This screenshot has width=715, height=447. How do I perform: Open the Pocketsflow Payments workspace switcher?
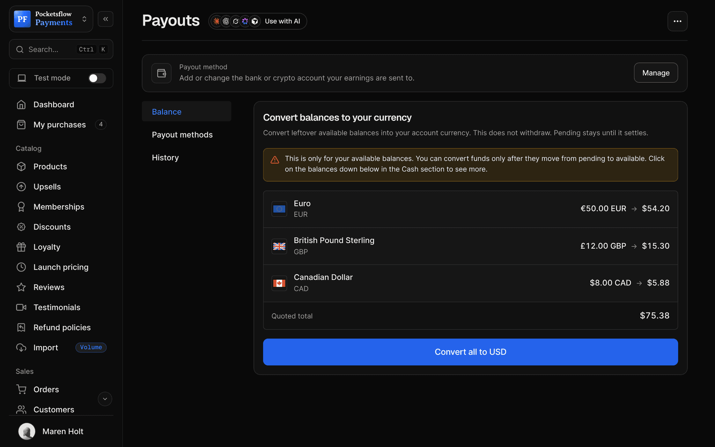[x=51, y=19]
